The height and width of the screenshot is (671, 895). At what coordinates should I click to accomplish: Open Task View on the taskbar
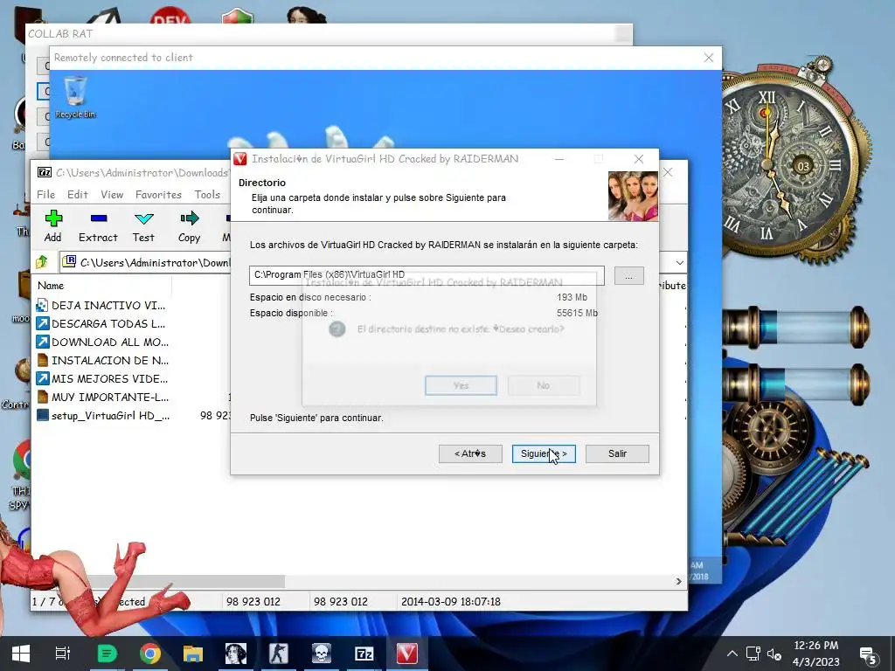[63, 654]
